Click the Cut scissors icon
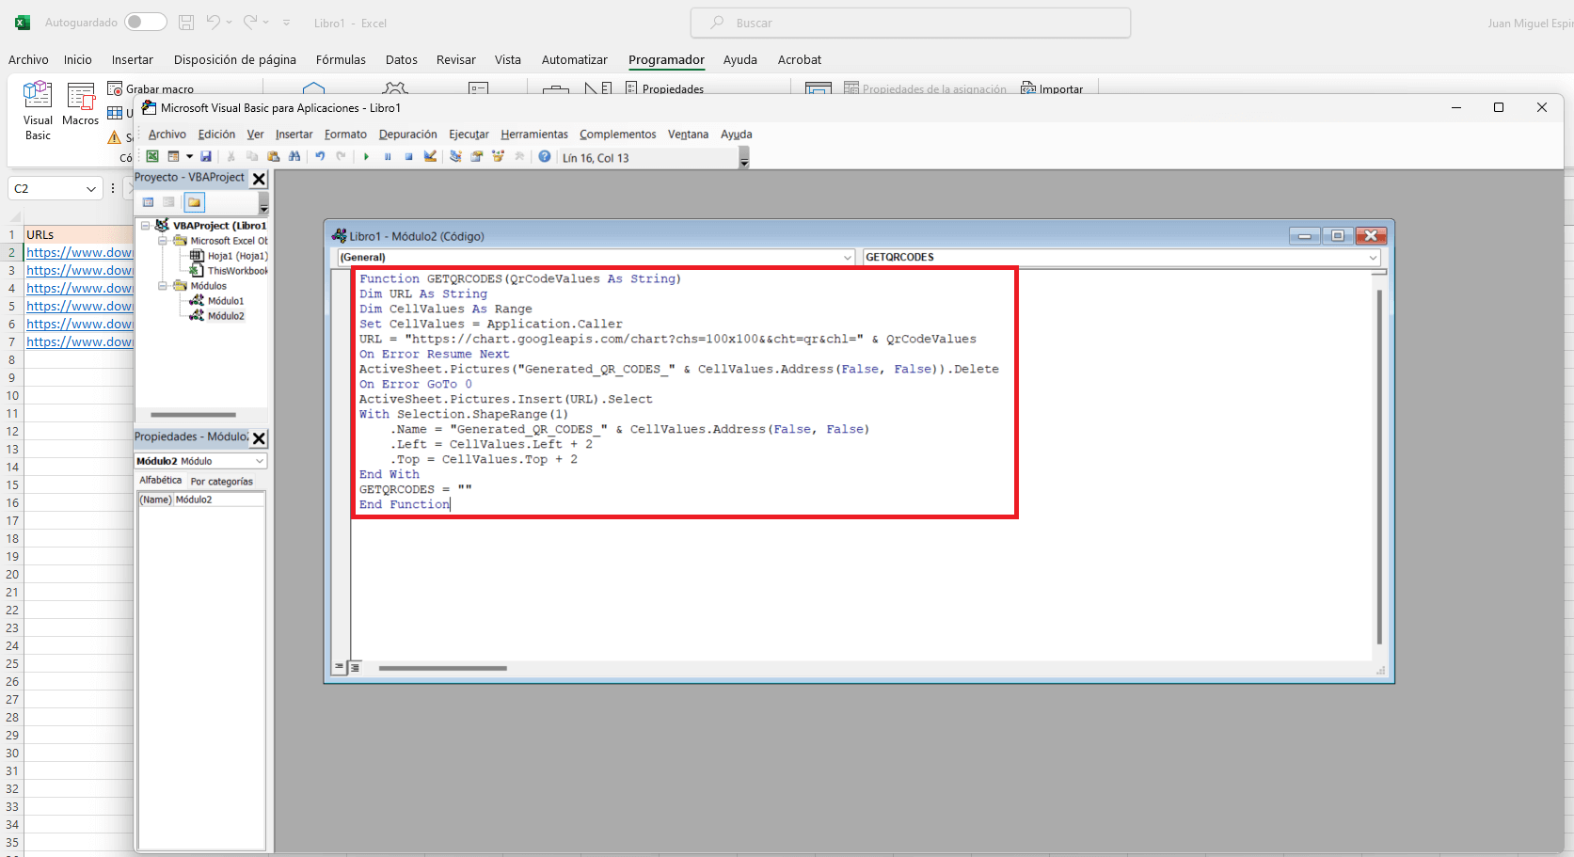The width and height of the screenshot is (1574, 857). pos(231,157)
